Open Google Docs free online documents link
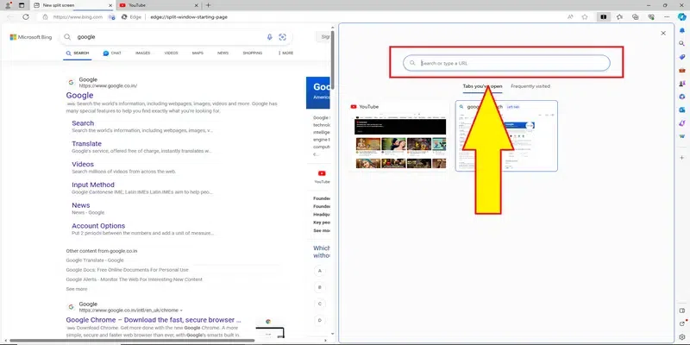This screenshot has width=690, height=345. pos(127,270)
